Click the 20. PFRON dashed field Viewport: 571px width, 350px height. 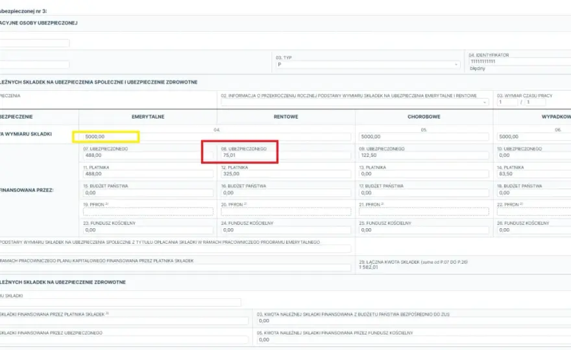pos(286,211)
